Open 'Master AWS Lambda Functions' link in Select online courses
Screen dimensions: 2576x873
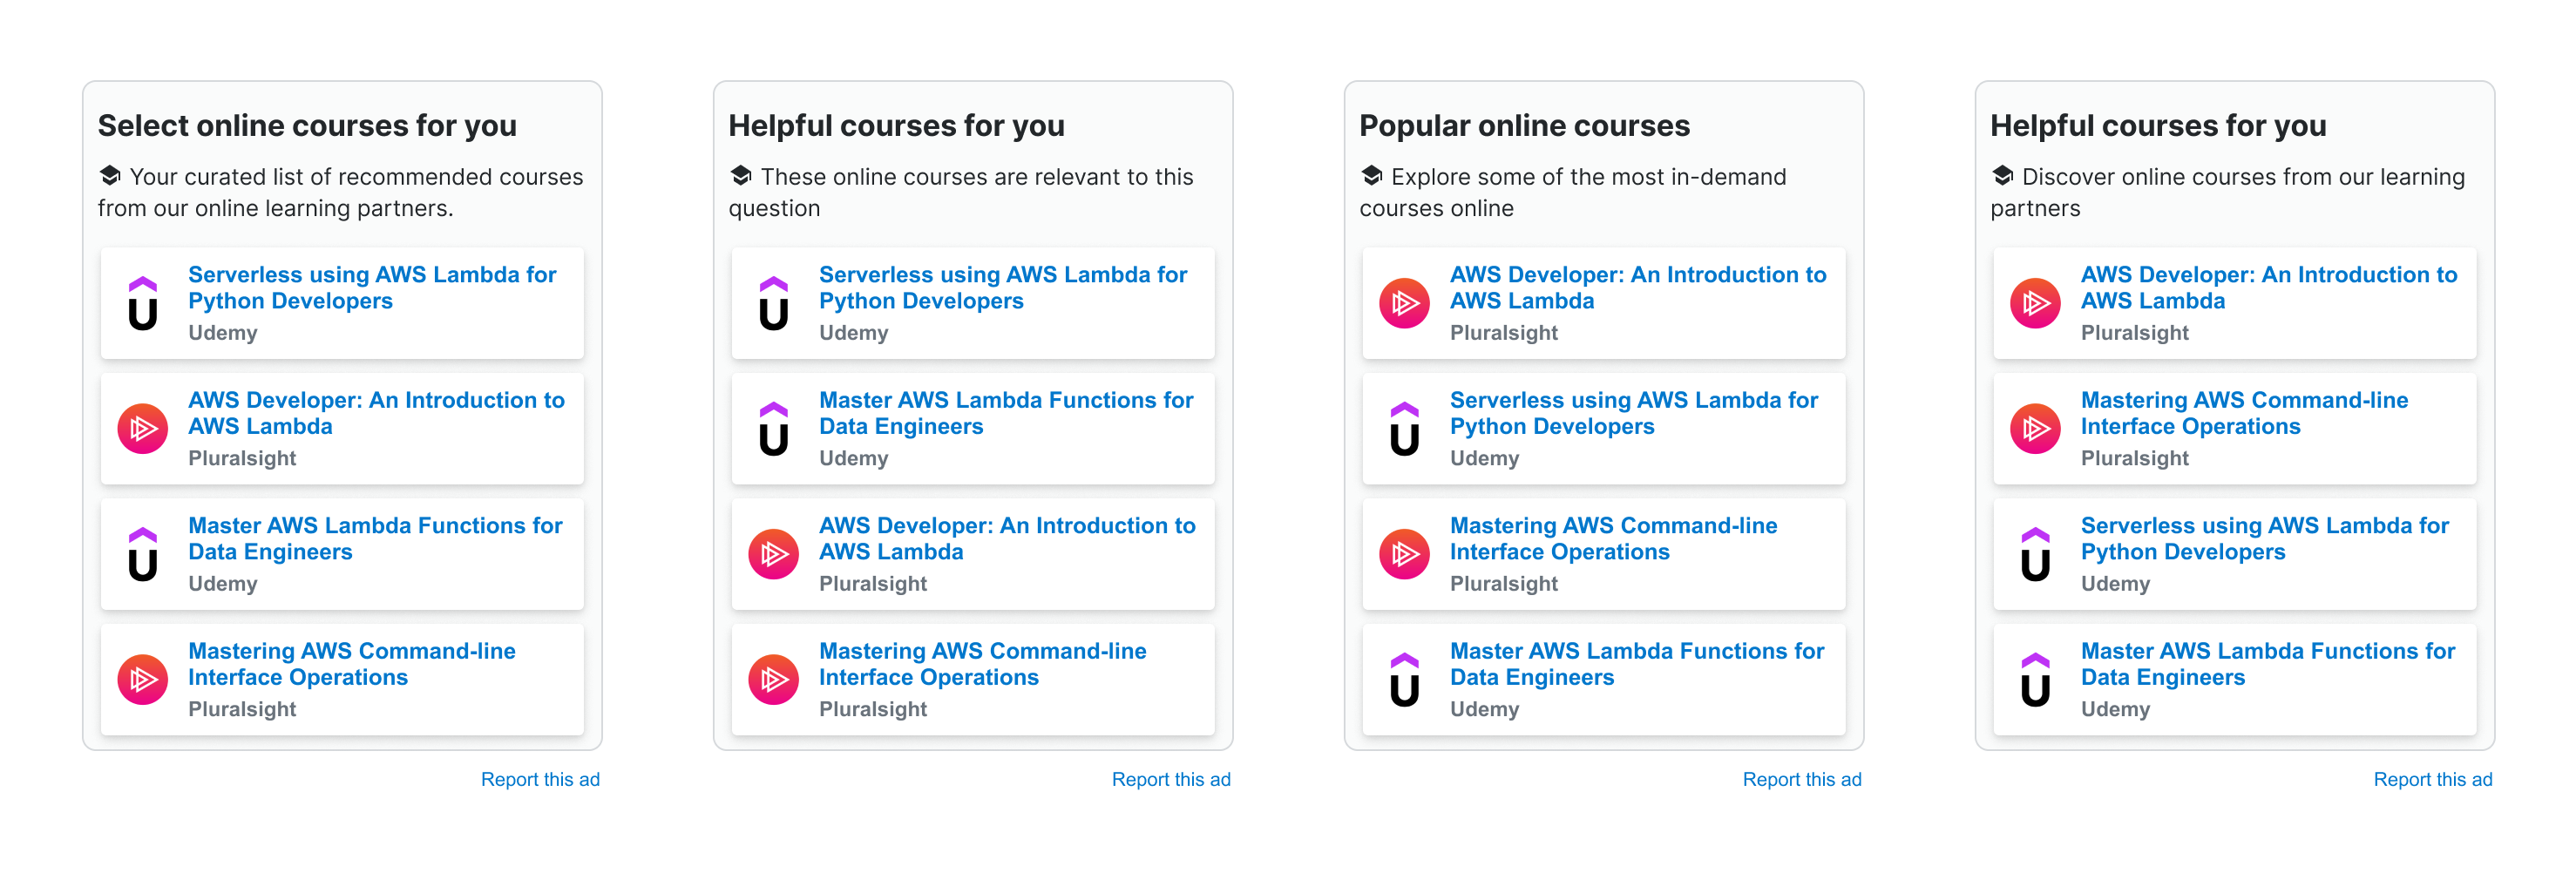coord(375,538)
